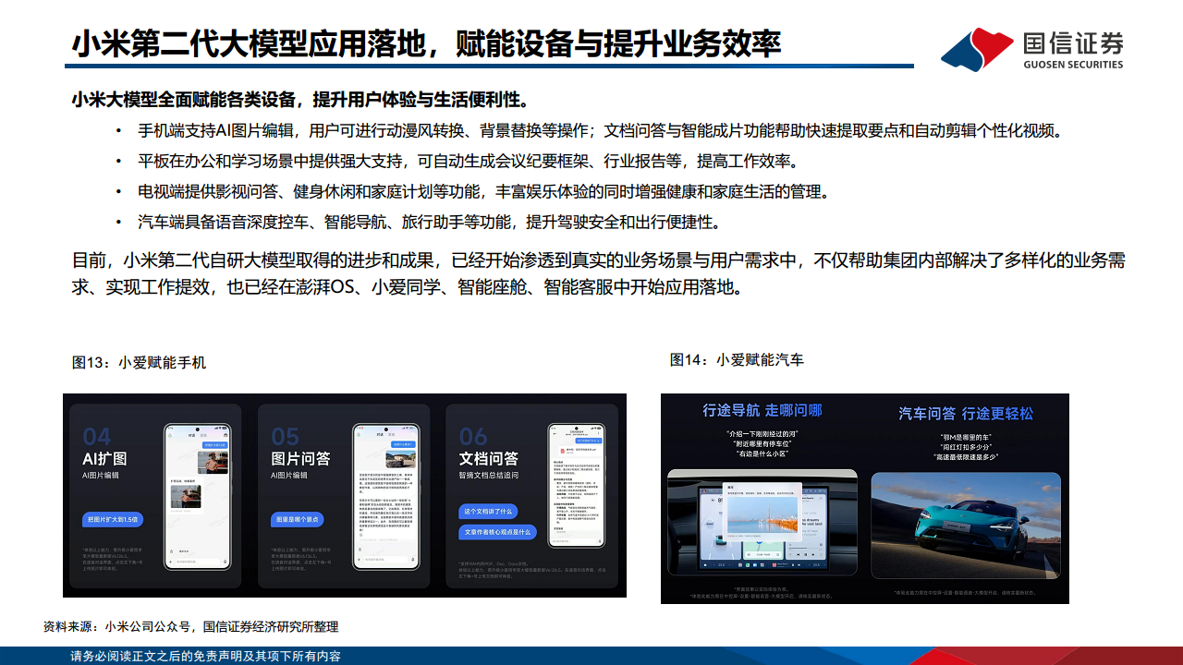This screenshot has height=665, width=1183.
Task: Click the 把图片扩大到1.5倍 pill button
Action: coord(113,520)
